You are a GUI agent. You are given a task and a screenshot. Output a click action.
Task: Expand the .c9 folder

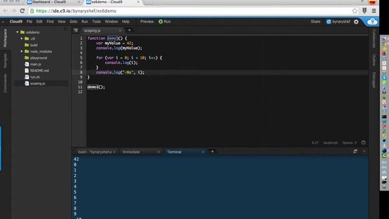coord(22,39)
